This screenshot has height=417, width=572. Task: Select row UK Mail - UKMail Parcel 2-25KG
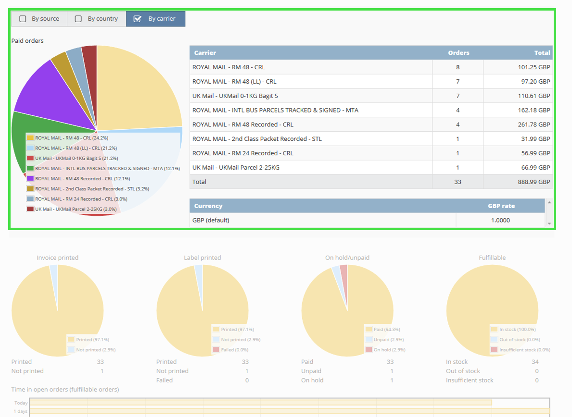371,168
